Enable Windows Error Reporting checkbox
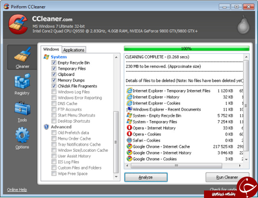This screenshot has height=198, width=258. pos(54,97)
